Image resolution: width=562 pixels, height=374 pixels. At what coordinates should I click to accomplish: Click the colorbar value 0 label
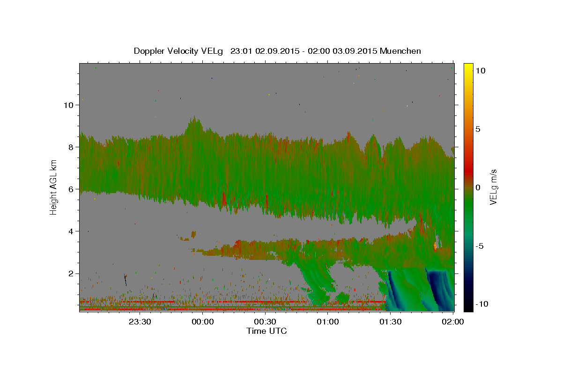click(x=479, y=187)
